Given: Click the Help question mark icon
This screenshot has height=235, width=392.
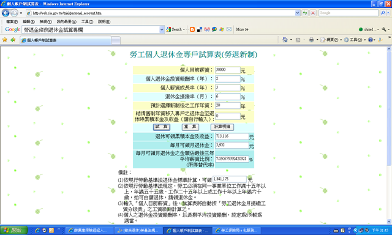Looking at the screenshot, I should 371,40.
